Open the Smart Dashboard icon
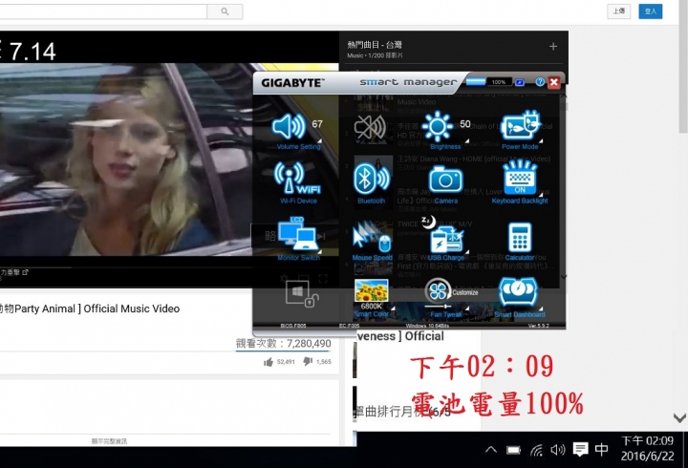This screenshot has width=688, height=468. click(x=518, y=291)
